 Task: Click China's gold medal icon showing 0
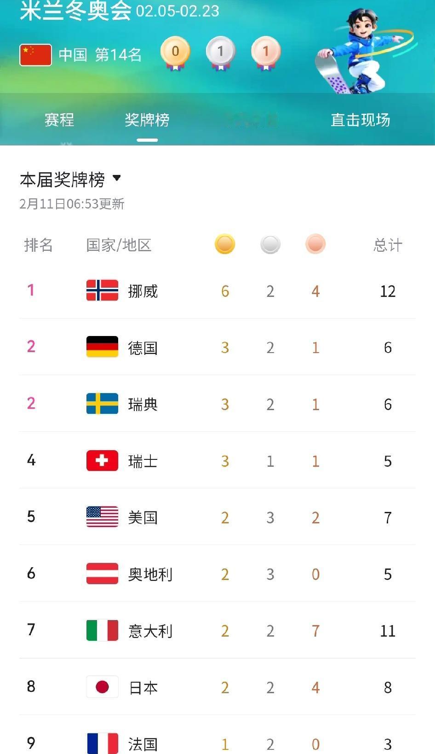(x=175, y=54)
